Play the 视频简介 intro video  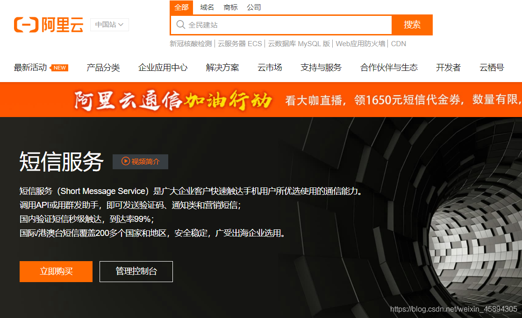pos(140,161)
